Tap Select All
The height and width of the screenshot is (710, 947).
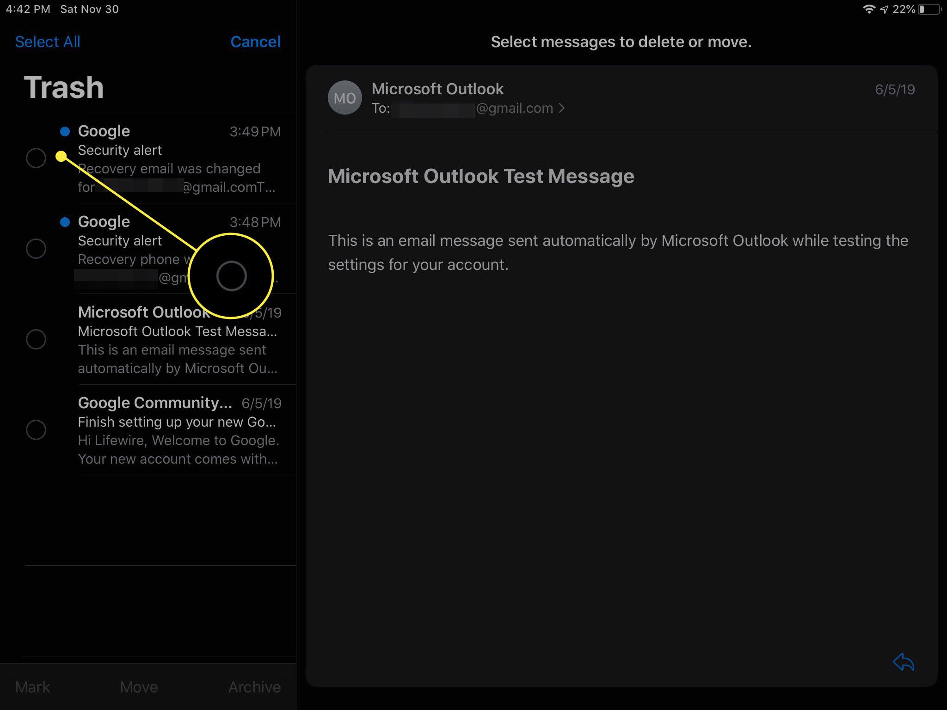pos(48,42)
